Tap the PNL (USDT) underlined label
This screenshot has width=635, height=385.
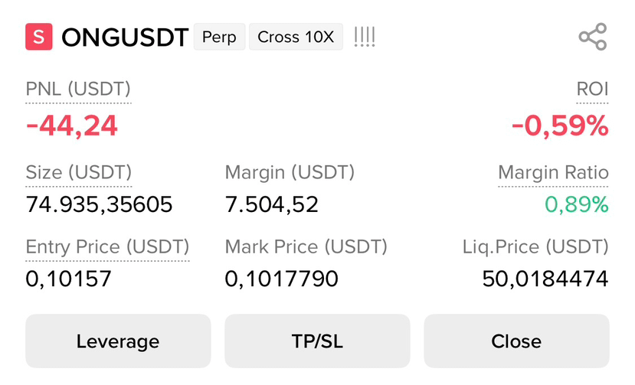click(78, 90)
